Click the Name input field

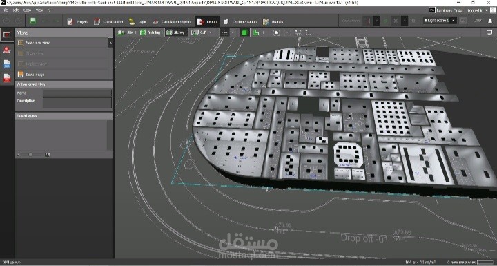point(77,93)
